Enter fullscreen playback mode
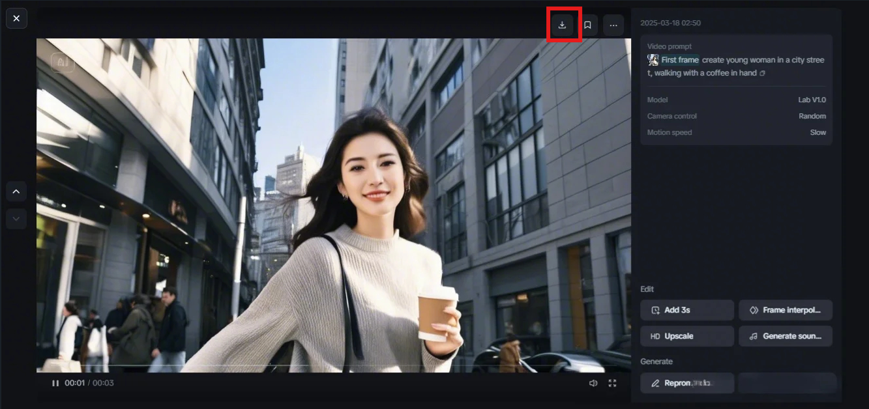This screenshot has width=869, height=409. [x=613, y=383]
